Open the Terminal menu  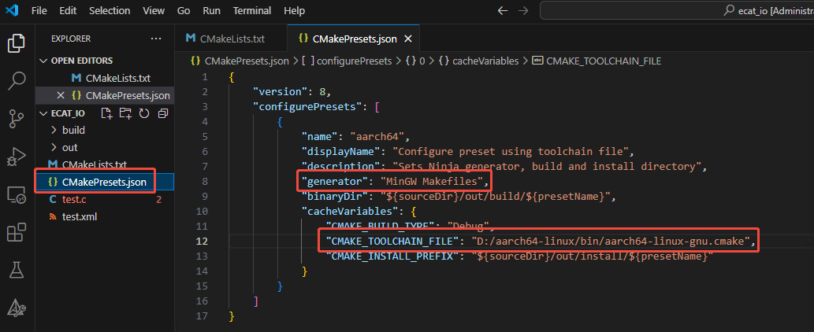pos(252,11)
